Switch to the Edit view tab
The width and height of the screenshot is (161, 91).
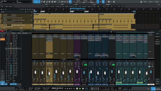coord(148,89)
